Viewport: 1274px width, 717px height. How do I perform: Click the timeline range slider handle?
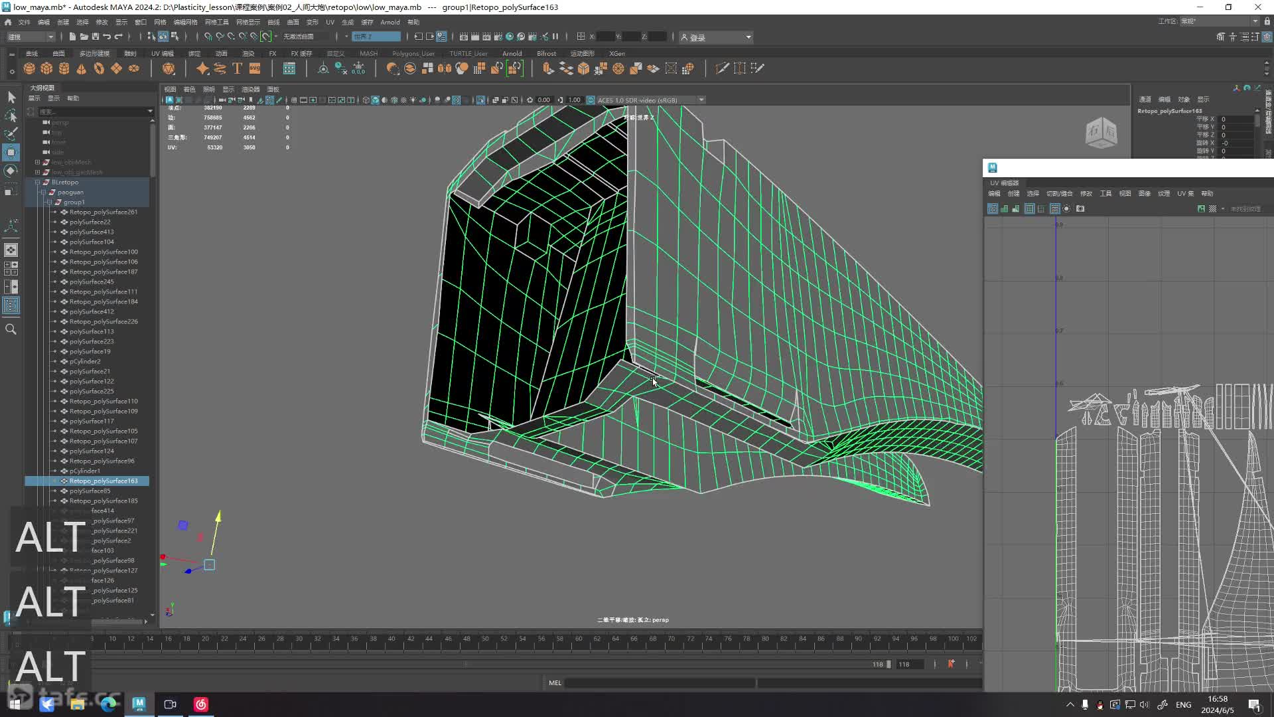(x=888, y=664)
